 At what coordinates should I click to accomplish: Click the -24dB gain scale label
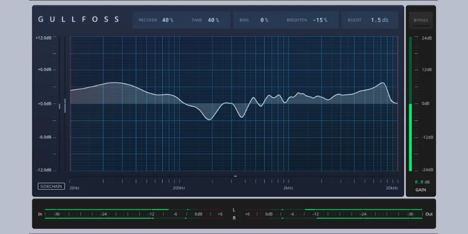tap(427, 170)
